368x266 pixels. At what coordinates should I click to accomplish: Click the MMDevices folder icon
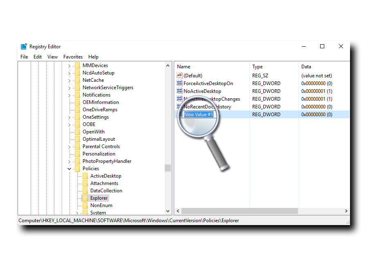coord(77,65)
